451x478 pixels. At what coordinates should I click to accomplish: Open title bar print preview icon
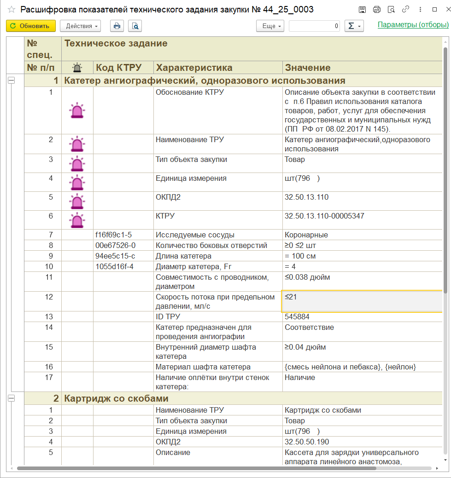coord(391,10)
